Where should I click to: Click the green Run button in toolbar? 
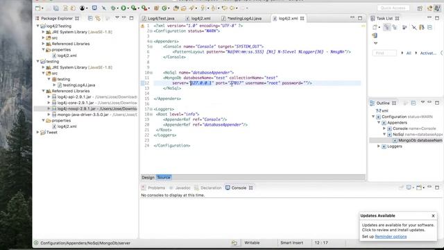(123, 8)
